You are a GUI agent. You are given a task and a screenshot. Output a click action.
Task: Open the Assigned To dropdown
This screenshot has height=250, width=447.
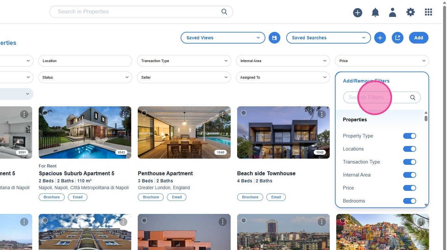click(283, 77)
